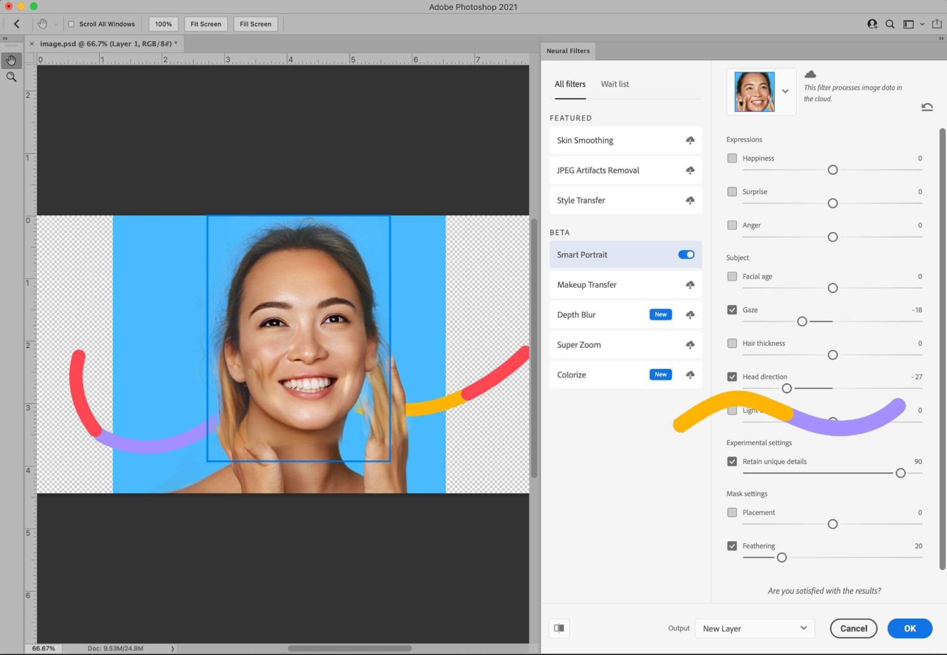Select the image.psd document tab
Viewport: 947px width, 655px height.
pyautogui.click(x=108, y=44)
